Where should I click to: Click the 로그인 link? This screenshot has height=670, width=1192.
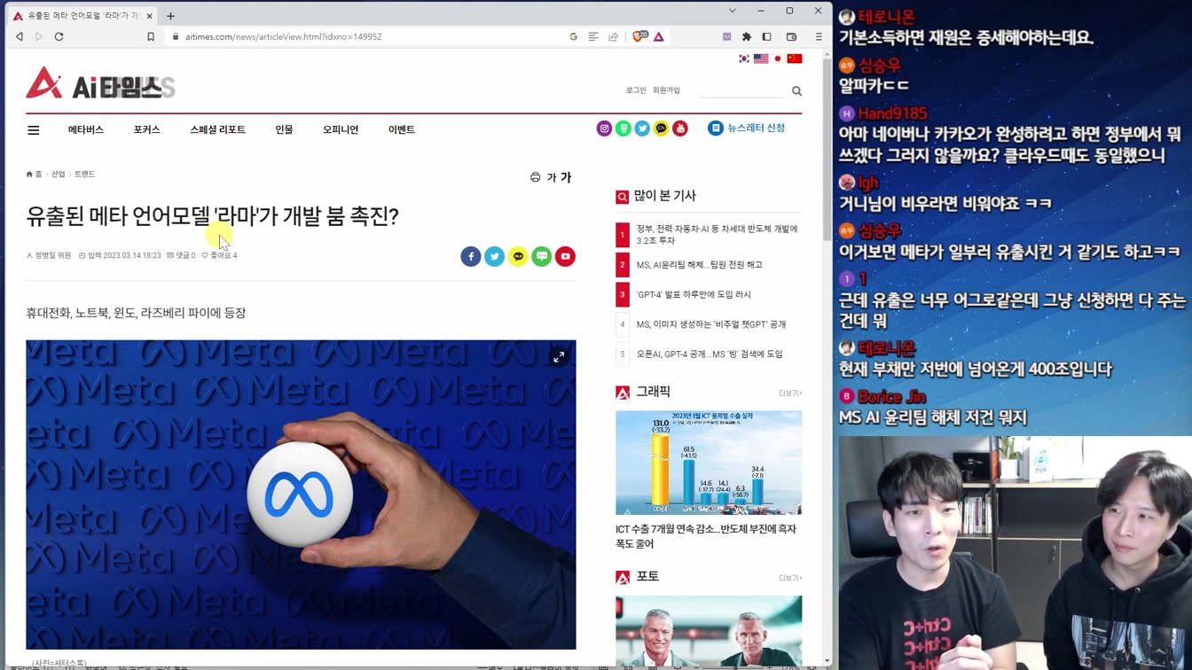click(x=636, y=90)
